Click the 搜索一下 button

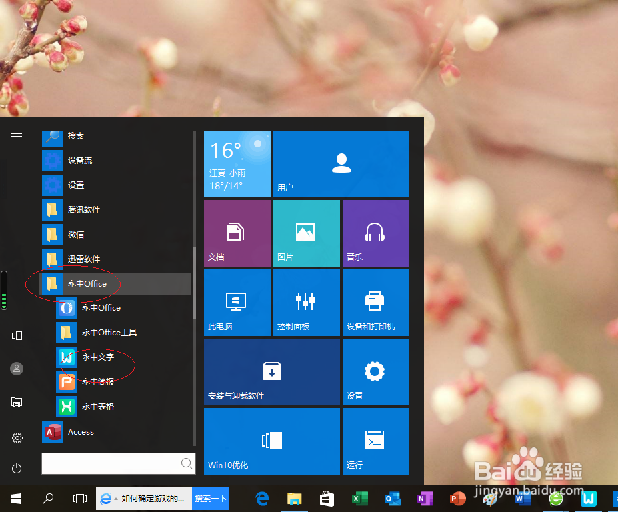pyautogui.click(x=211, y=499)
